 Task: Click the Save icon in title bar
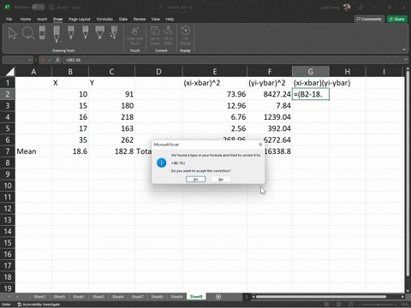pos(51,7)
